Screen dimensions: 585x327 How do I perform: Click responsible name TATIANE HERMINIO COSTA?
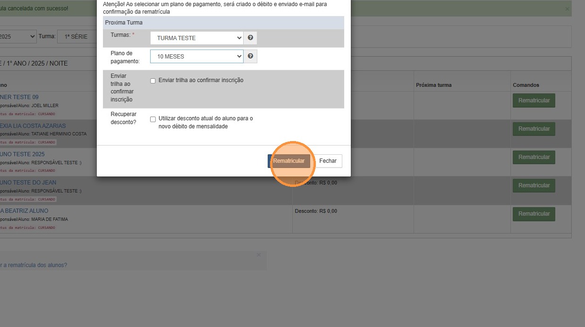click(x=59, y=134)
